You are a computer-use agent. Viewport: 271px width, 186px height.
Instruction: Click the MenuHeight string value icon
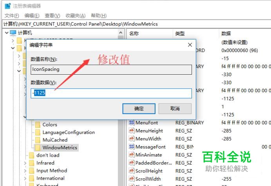click(131, 131)
